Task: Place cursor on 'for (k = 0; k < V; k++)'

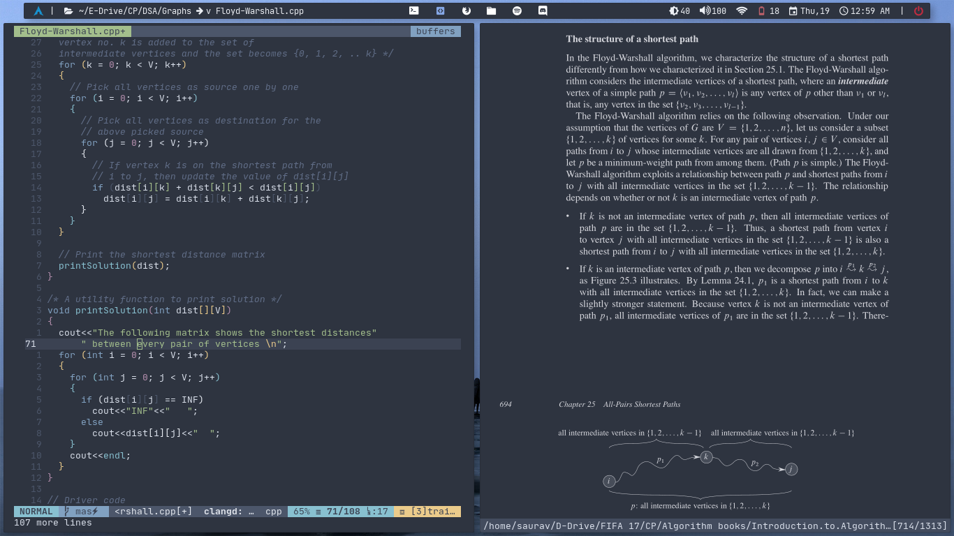Action: [122, 65]
